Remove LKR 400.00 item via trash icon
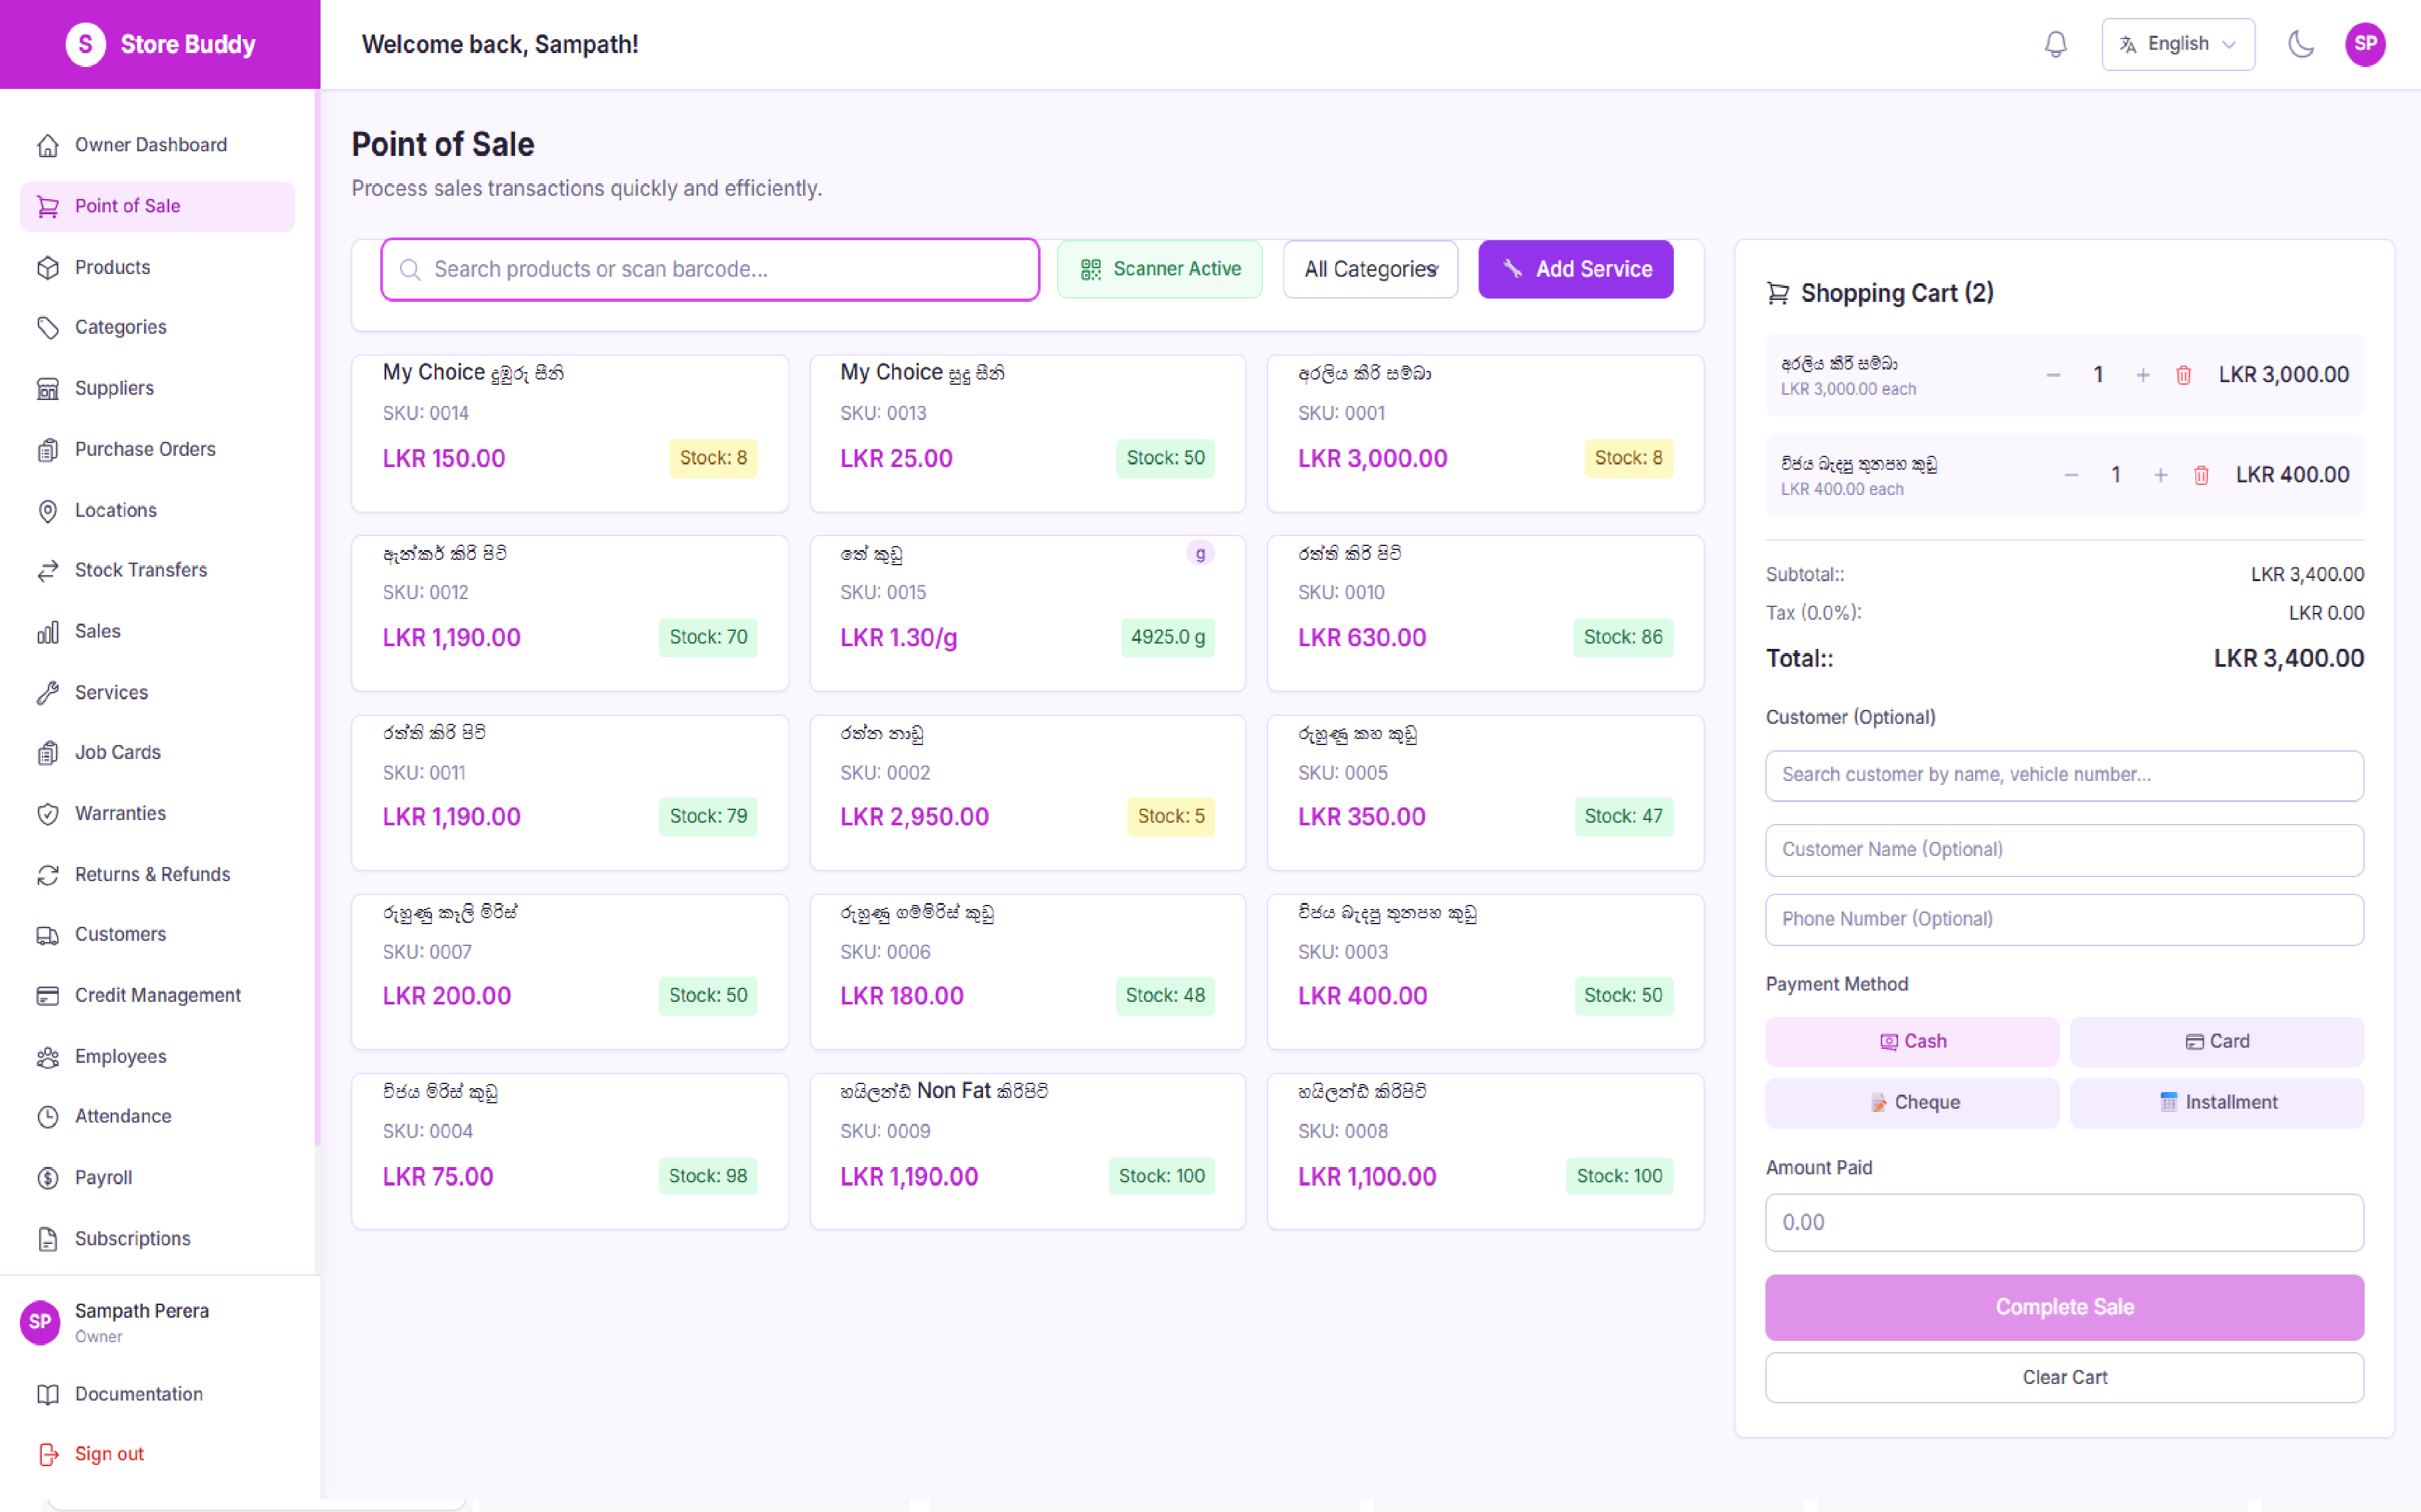 point(2200,475)
